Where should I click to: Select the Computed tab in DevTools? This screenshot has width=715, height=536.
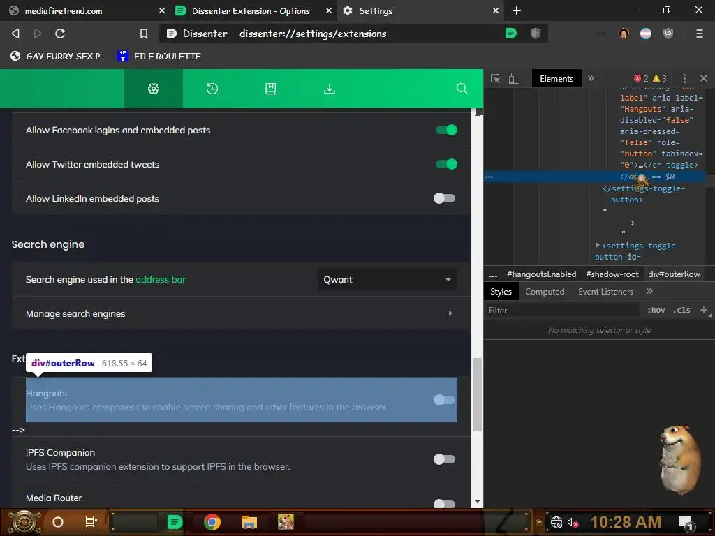(545, 291)
